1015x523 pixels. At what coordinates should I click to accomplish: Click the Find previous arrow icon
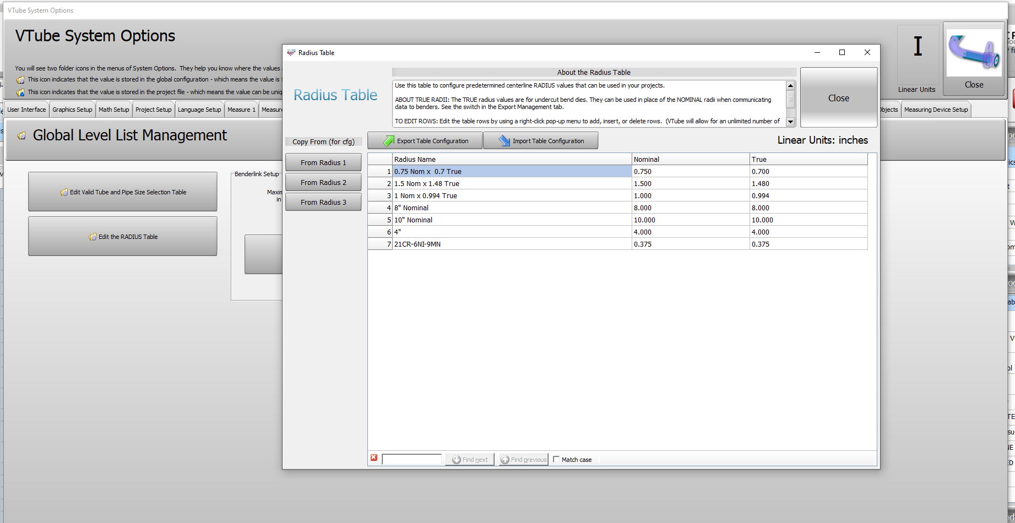click(x=505, y=460)
